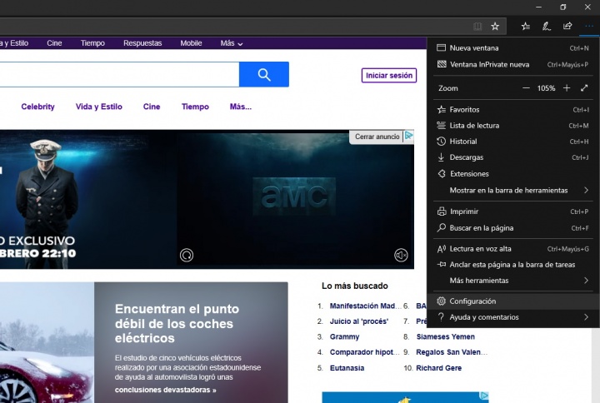
Task: Click the AdChoices icon beside Cerrar anuncio
Action: 408,136
